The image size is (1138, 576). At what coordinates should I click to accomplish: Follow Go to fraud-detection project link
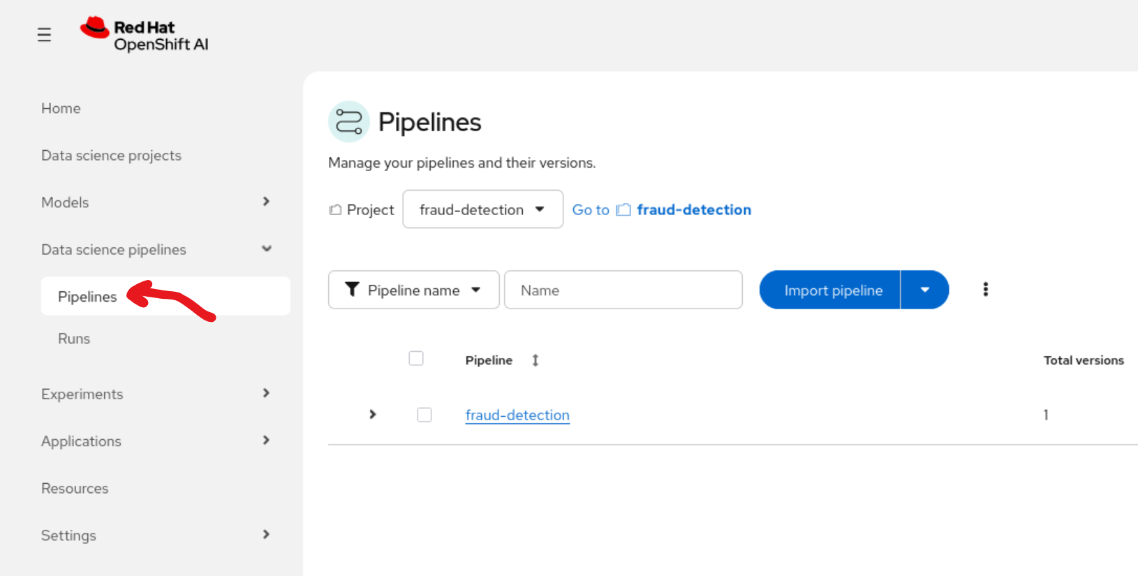coord(662,209)
